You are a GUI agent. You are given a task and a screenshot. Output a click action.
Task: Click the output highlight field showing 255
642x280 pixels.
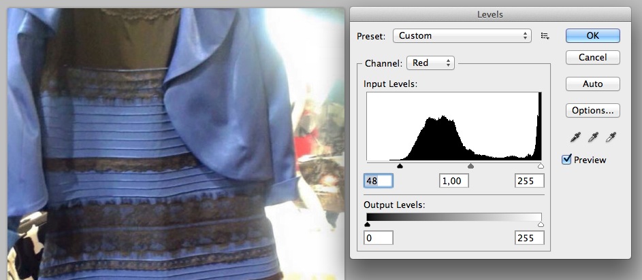[530, 237]
